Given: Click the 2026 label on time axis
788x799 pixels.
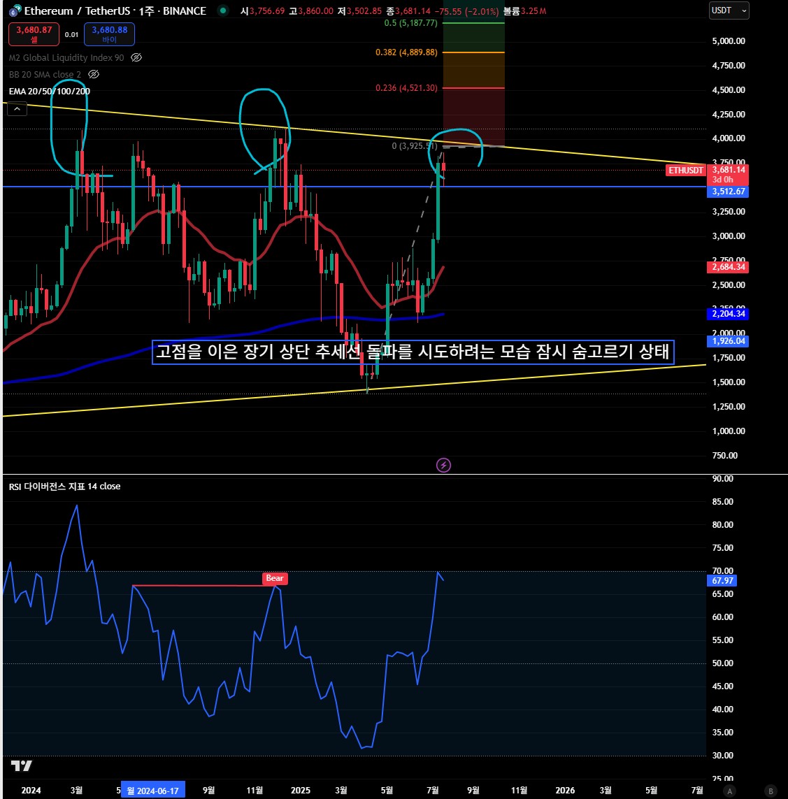Looking at the screenshot, I should pyautogui.click(x=565, y=791).
